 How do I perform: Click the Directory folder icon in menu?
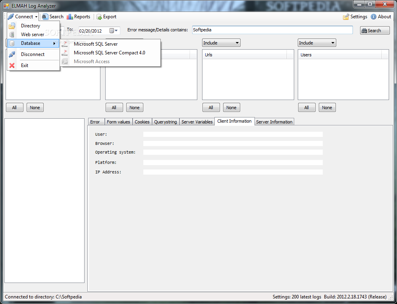12,26
